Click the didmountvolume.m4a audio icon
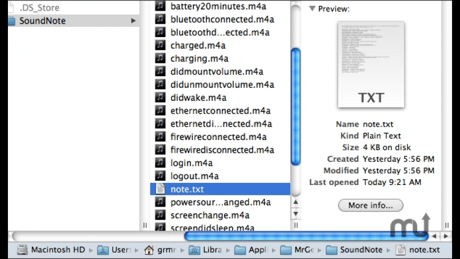Viewport: 460px width, 259px height. (x=160, y=71)
